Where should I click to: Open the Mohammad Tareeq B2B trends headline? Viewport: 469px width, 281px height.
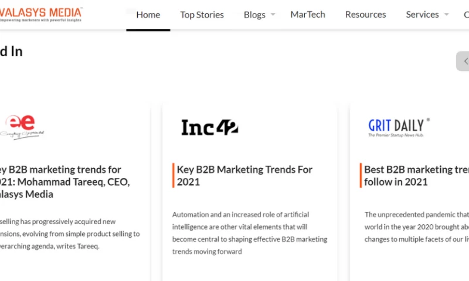coord(62,181)
